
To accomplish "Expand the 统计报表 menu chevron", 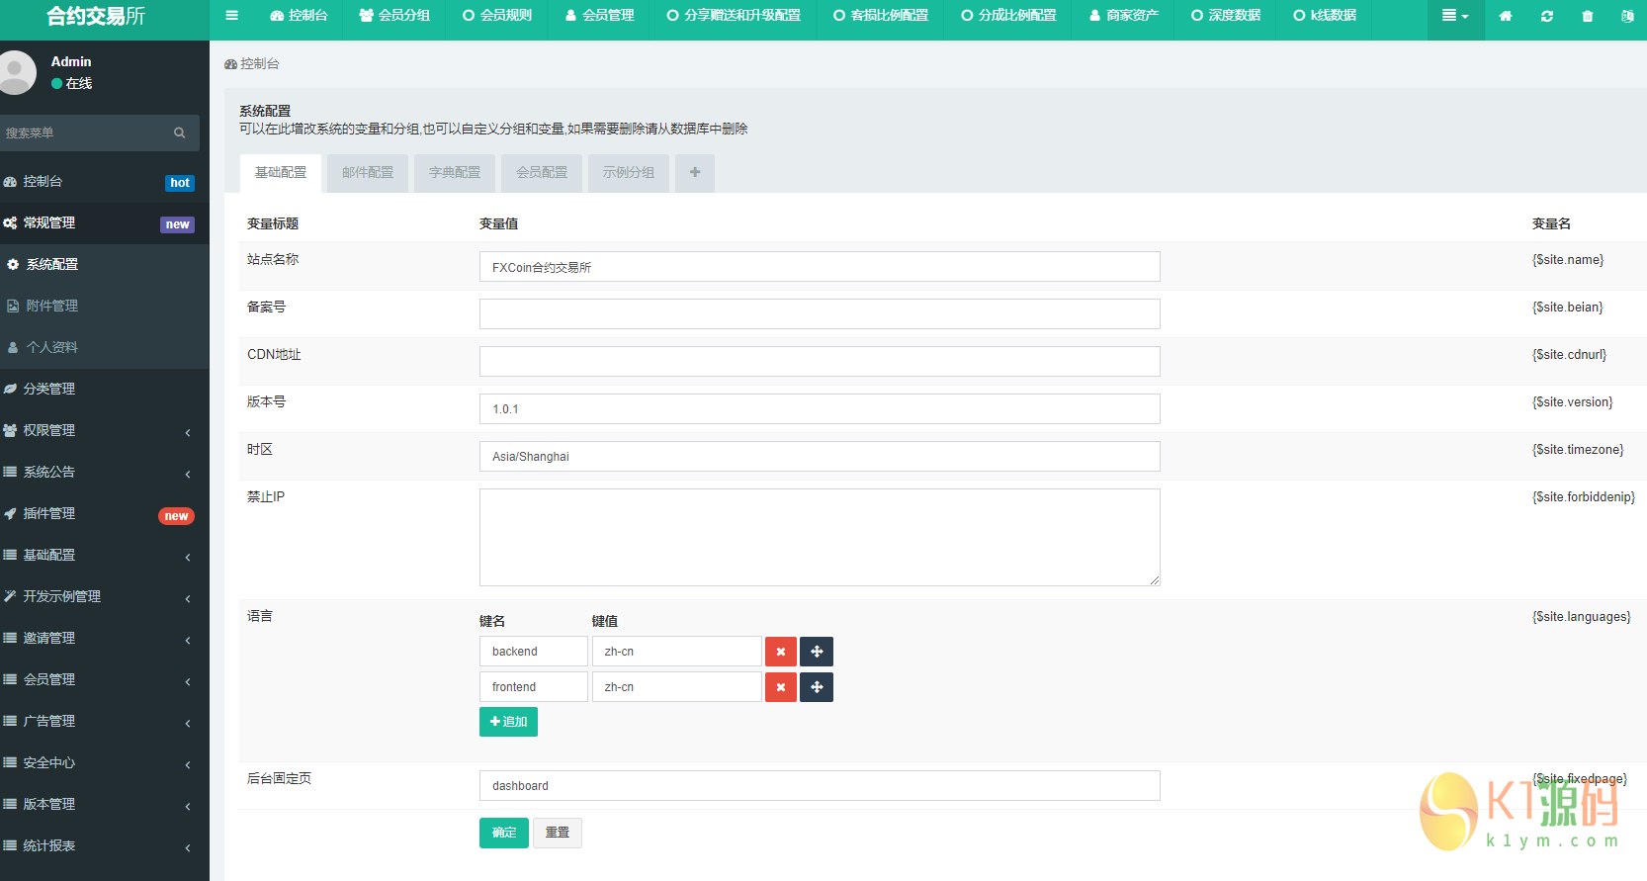I will pyautogui.click(x=188, y=847).
